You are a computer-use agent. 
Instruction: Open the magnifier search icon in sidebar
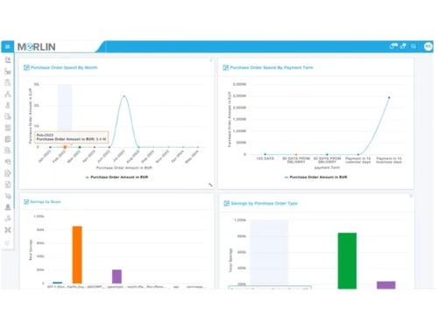click(x=8, y=162)
